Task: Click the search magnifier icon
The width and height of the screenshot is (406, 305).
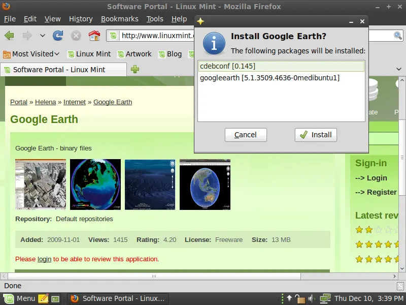Action: coord(398,36)
